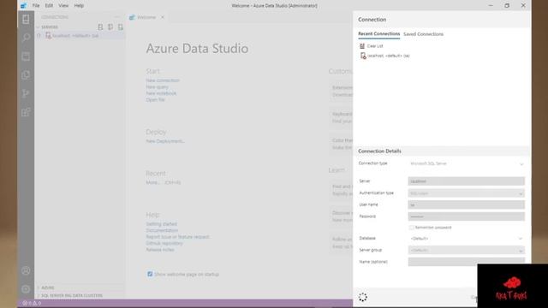Open the Documentation help link
The width and height of the screenshot is (548, 308).
click(x=162, y=230)
